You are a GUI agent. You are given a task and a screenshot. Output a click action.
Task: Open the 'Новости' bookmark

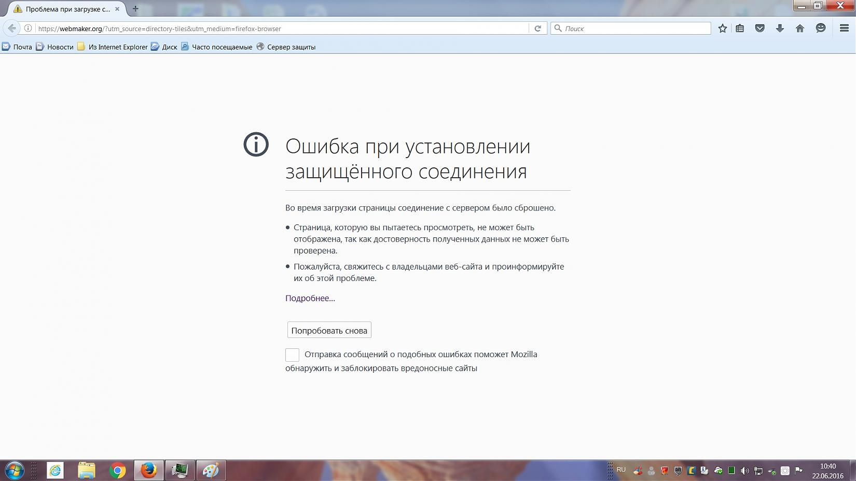tap(54, 47)
